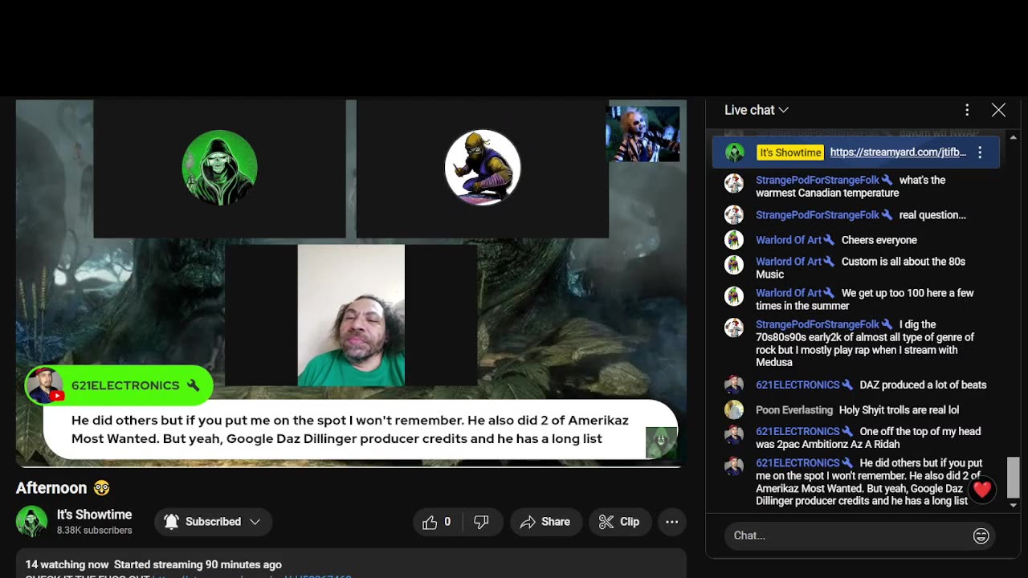Click the red heart reaction button
Viewport: 1028px width, 578px height.
coord(982,489)
